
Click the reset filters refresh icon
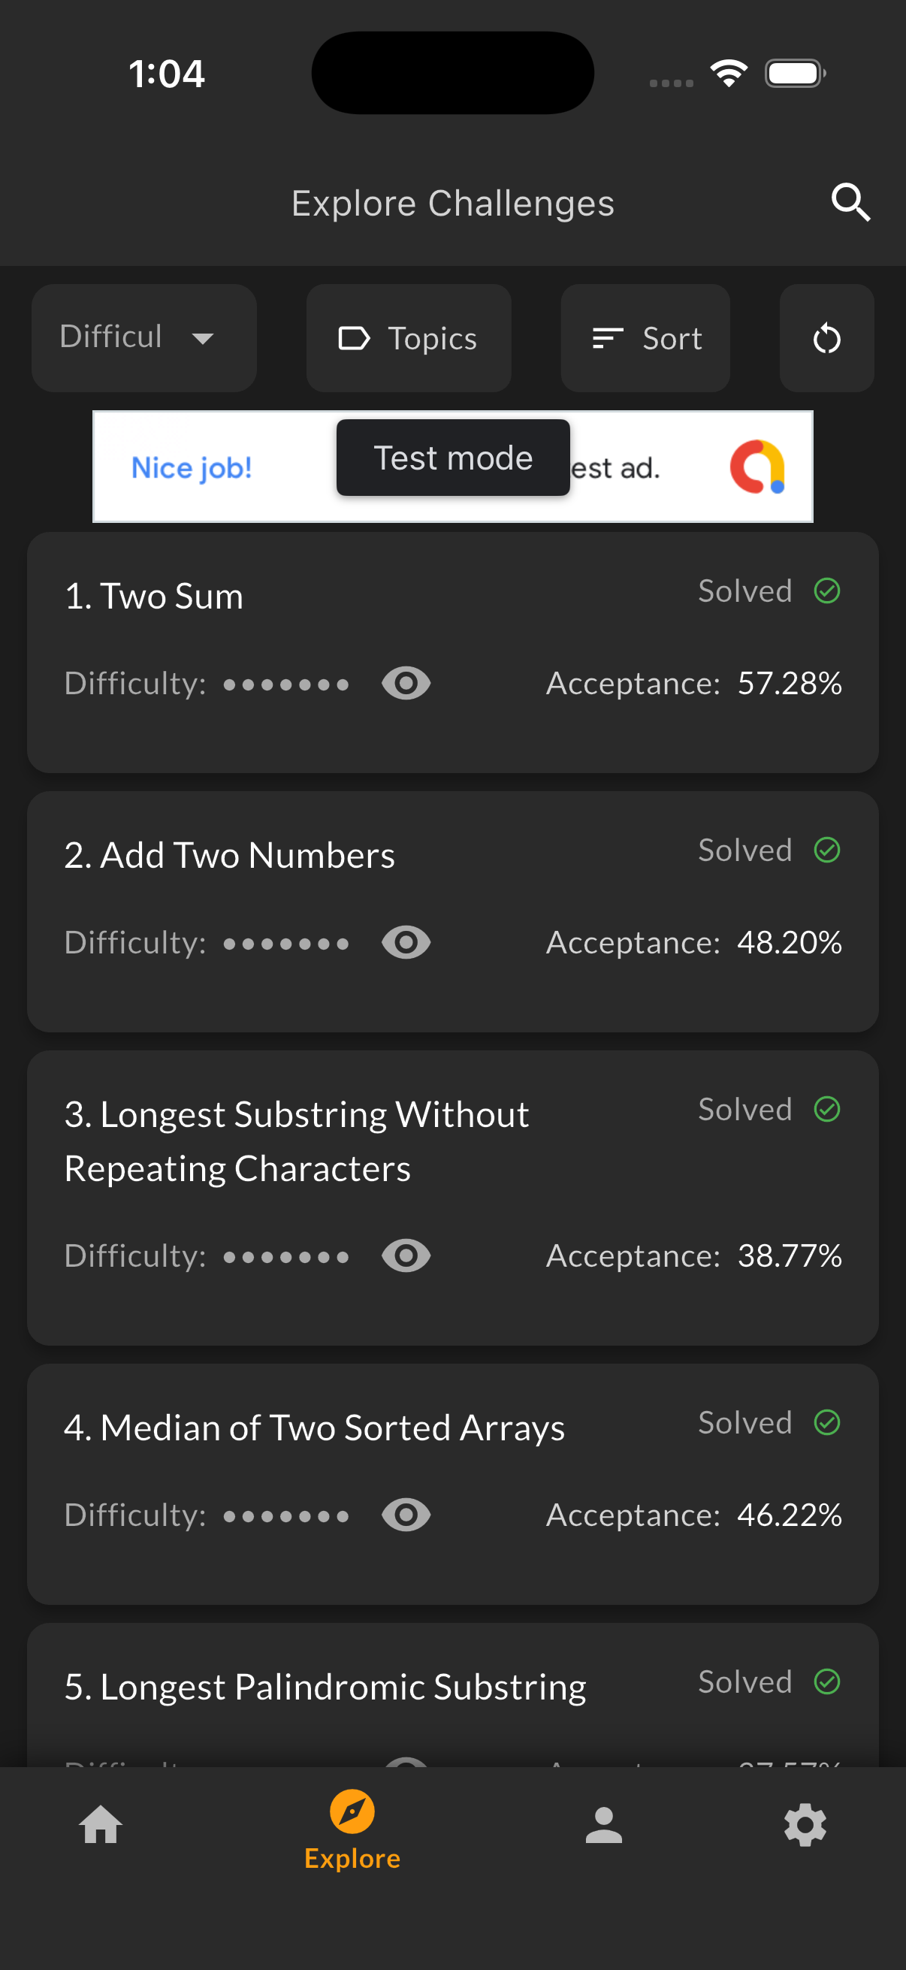pyautogui.click(x=826, y=338)
